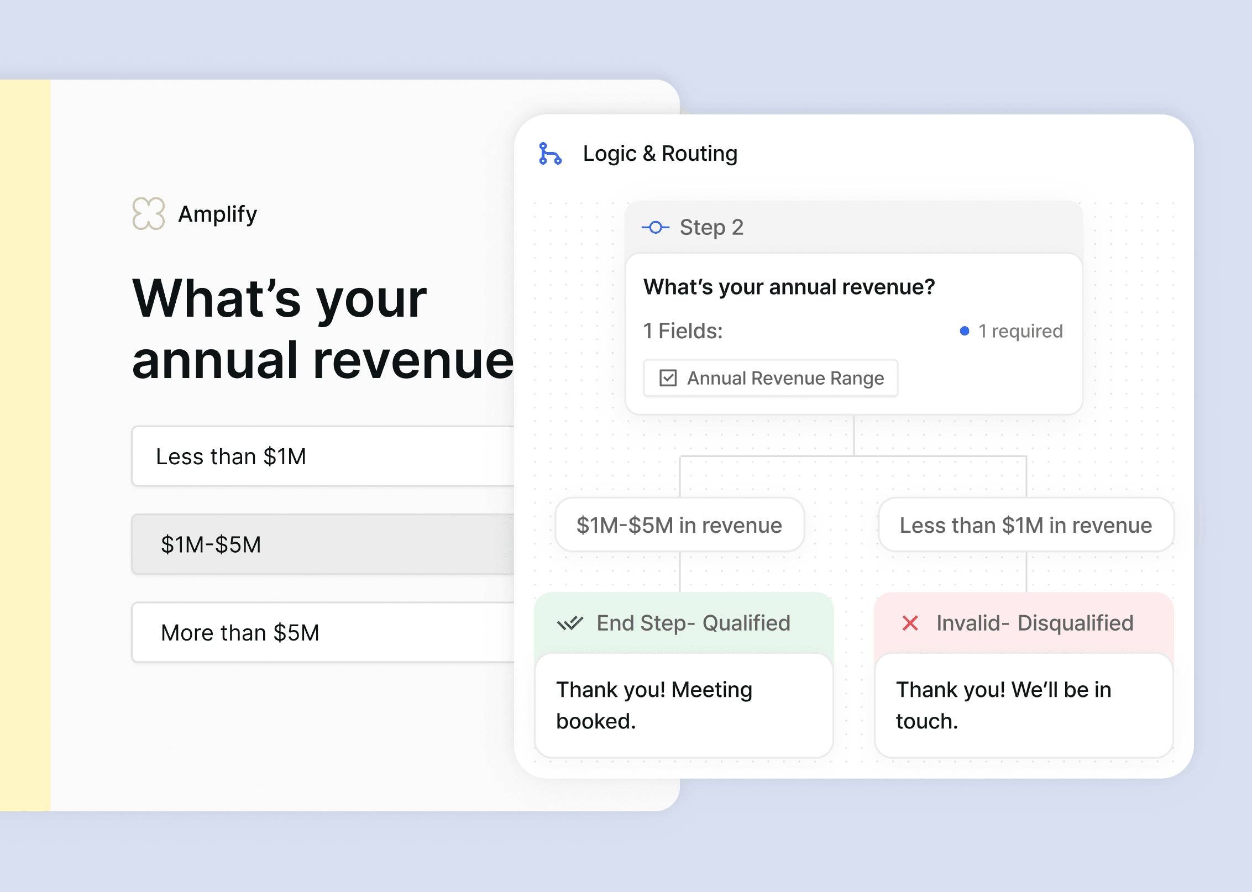Viewport: 1252px width, 892px height.
Task: Click the What's your annual revenue? step title
Action: coord(789,287)
